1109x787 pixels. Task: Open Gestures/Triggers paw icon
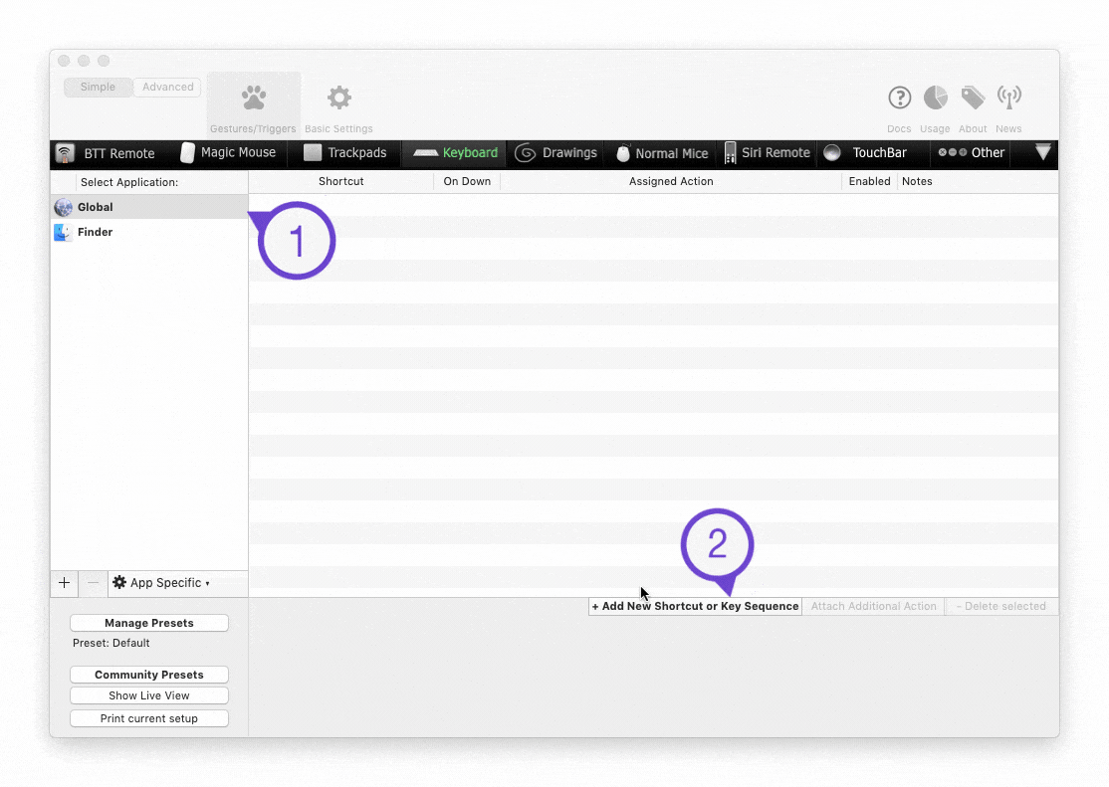[x=254, y=98]
